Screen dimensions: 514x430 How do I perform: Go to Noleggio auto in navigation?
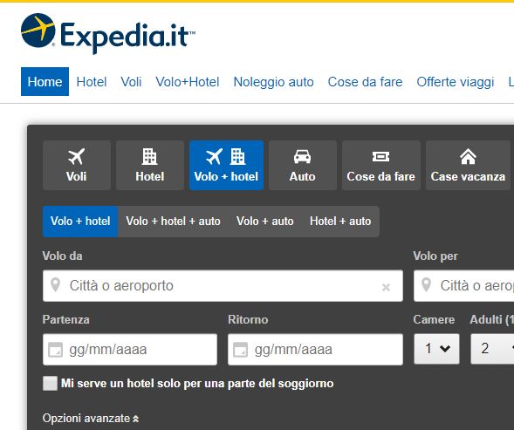[x=273, y=82]
